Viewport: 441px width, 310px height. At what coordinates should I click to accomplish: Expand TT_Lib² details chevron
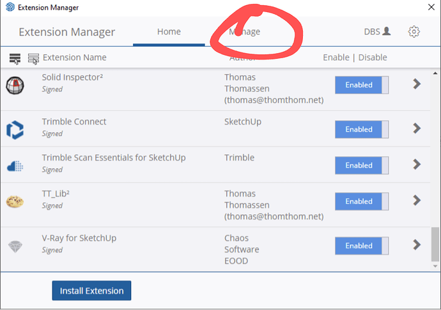pyautogui.click(x=417, y=200)
